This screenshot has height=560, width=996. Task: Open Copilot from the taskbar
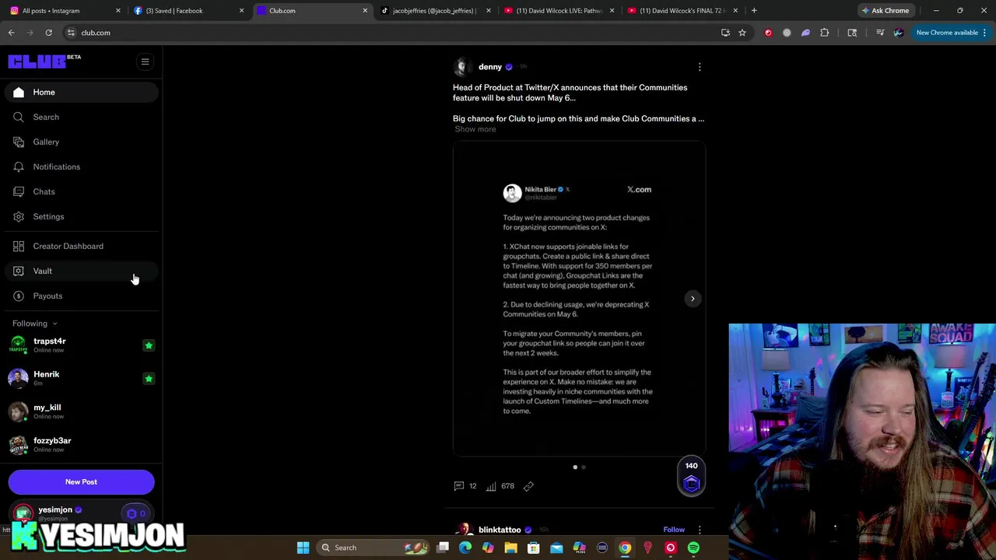(x=488, y=548)
